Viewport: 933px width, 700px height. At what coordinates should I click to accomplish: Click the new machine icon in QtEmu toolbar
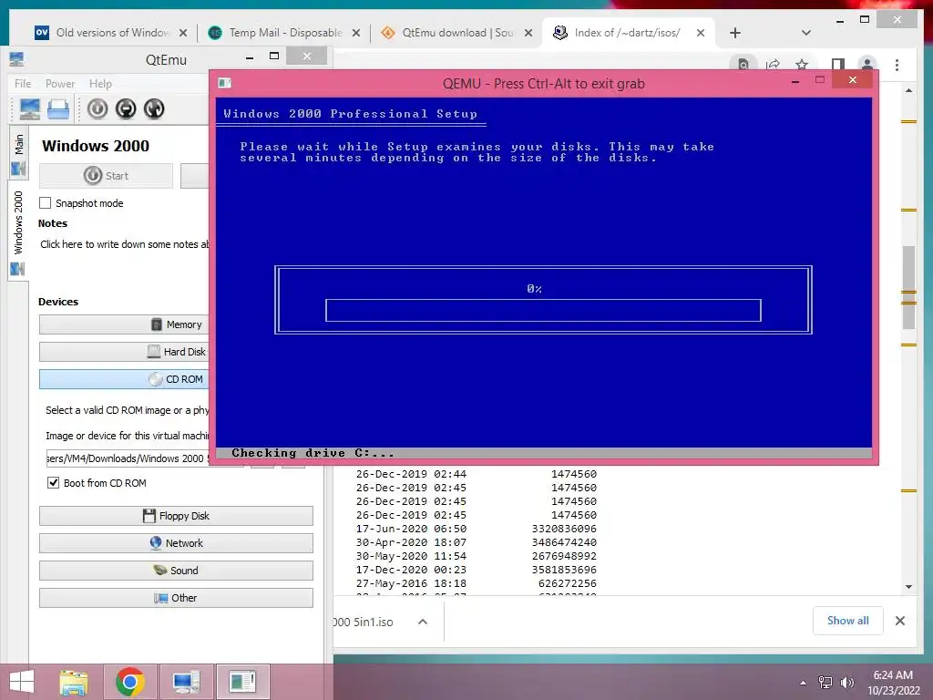pos(30,109)
